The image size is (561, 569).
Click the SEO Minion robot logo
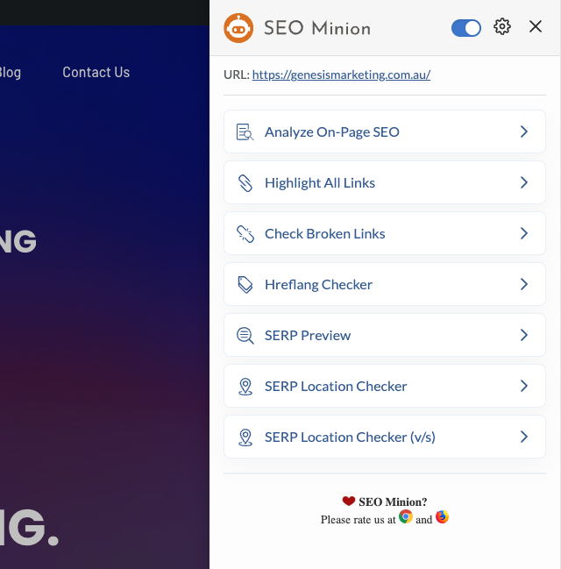(x=238, y=28)
